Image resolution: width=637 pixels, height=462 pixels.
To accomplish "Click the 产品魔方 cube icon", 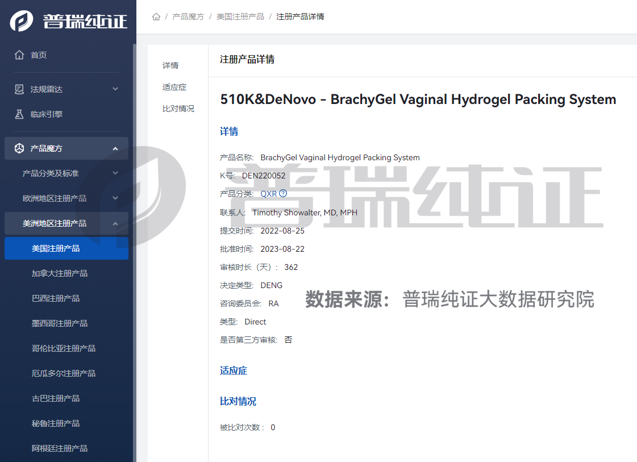I will (19, 148).
